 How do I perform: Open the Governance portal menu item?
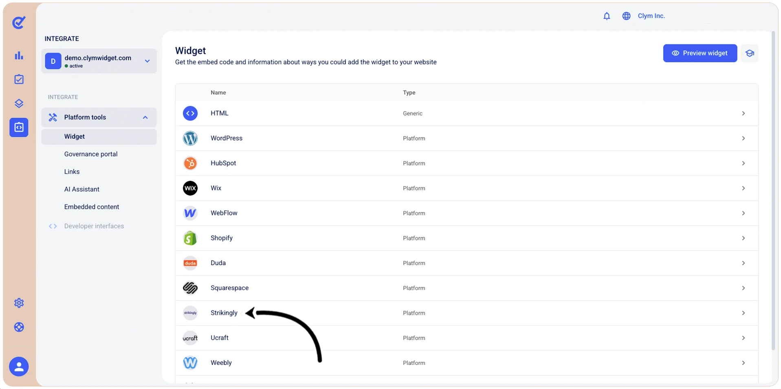(91, 154)
